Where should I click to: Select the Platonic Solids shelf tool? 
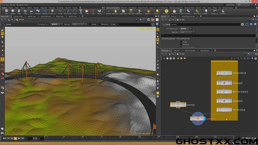(x=52, y=11)
